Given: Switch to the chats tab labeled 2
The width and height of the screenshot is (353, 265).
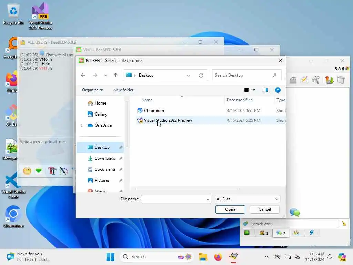Looking at the screenshot, I should click(281, 233).
